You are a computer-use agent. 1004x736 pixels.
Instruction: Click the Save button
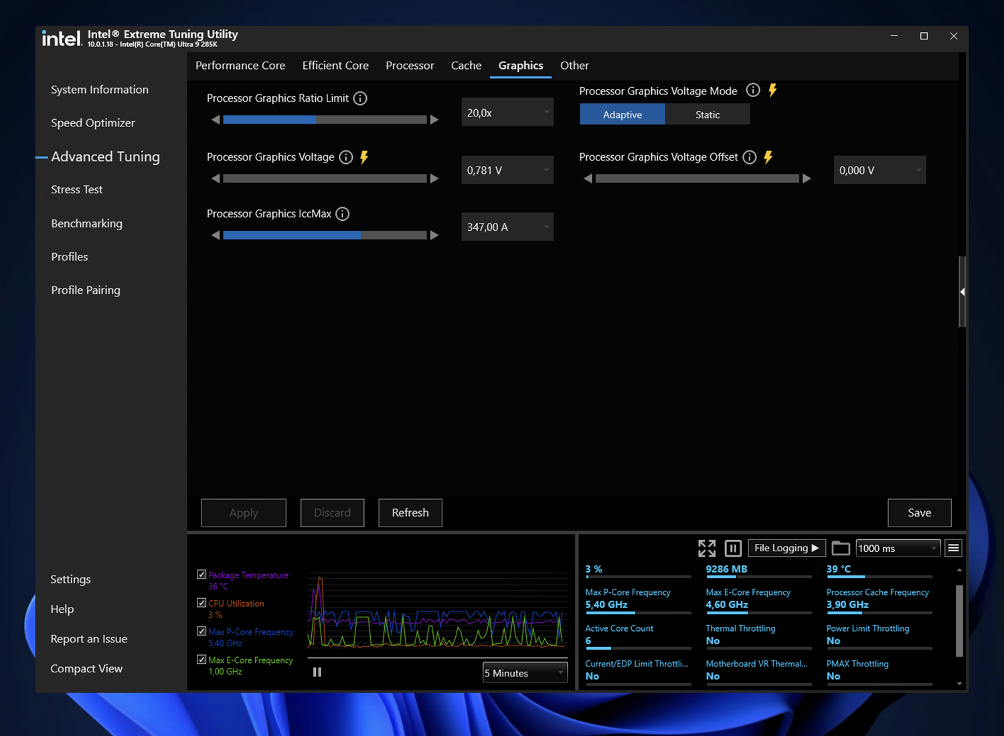[919, 513]
